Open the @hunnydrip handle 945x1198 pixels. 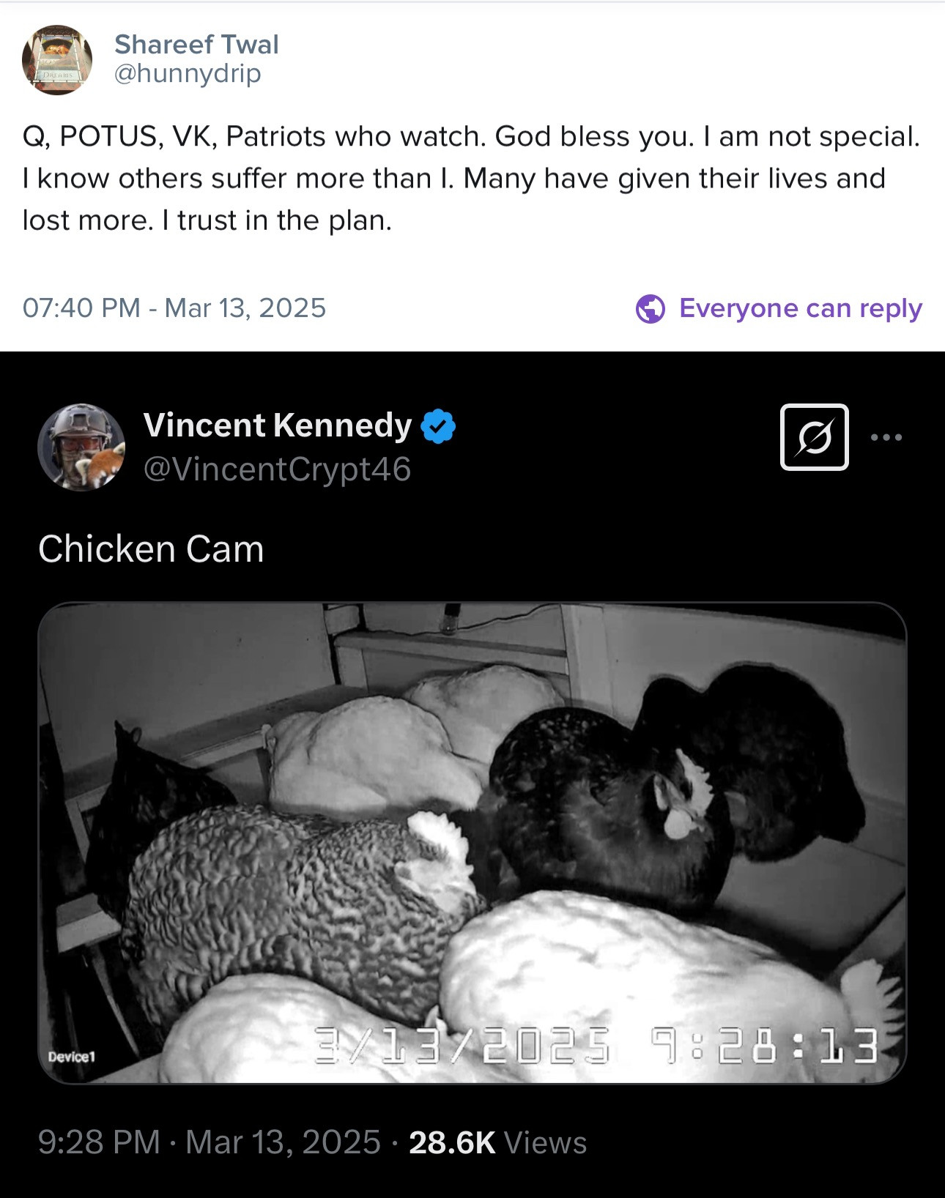(x=188, y=73)
